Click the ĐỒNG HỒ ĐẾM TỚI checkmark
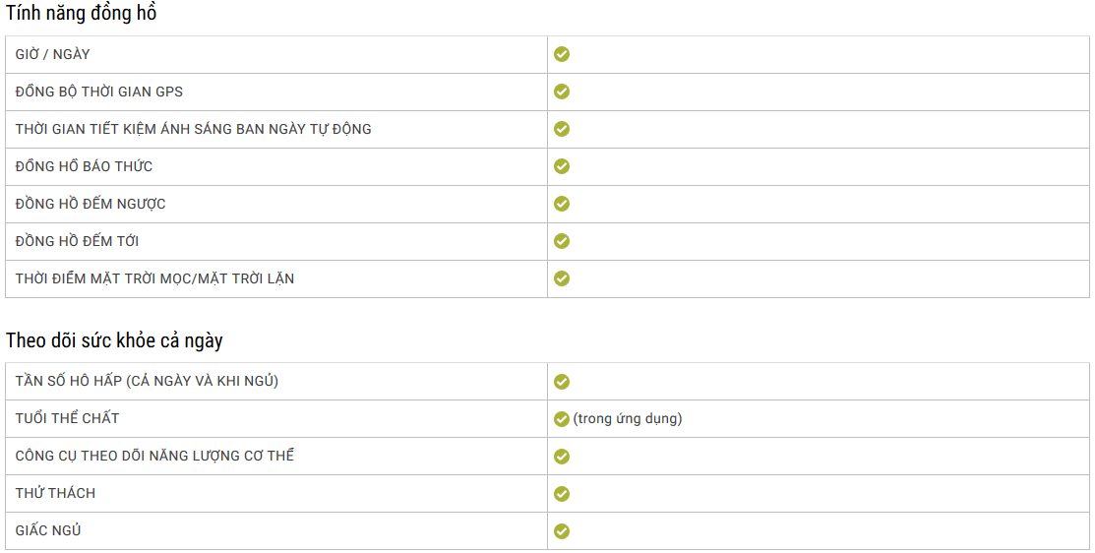 (562, 241)
